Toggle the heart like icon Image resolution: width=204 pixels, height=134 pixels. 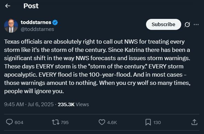(102, 122)
